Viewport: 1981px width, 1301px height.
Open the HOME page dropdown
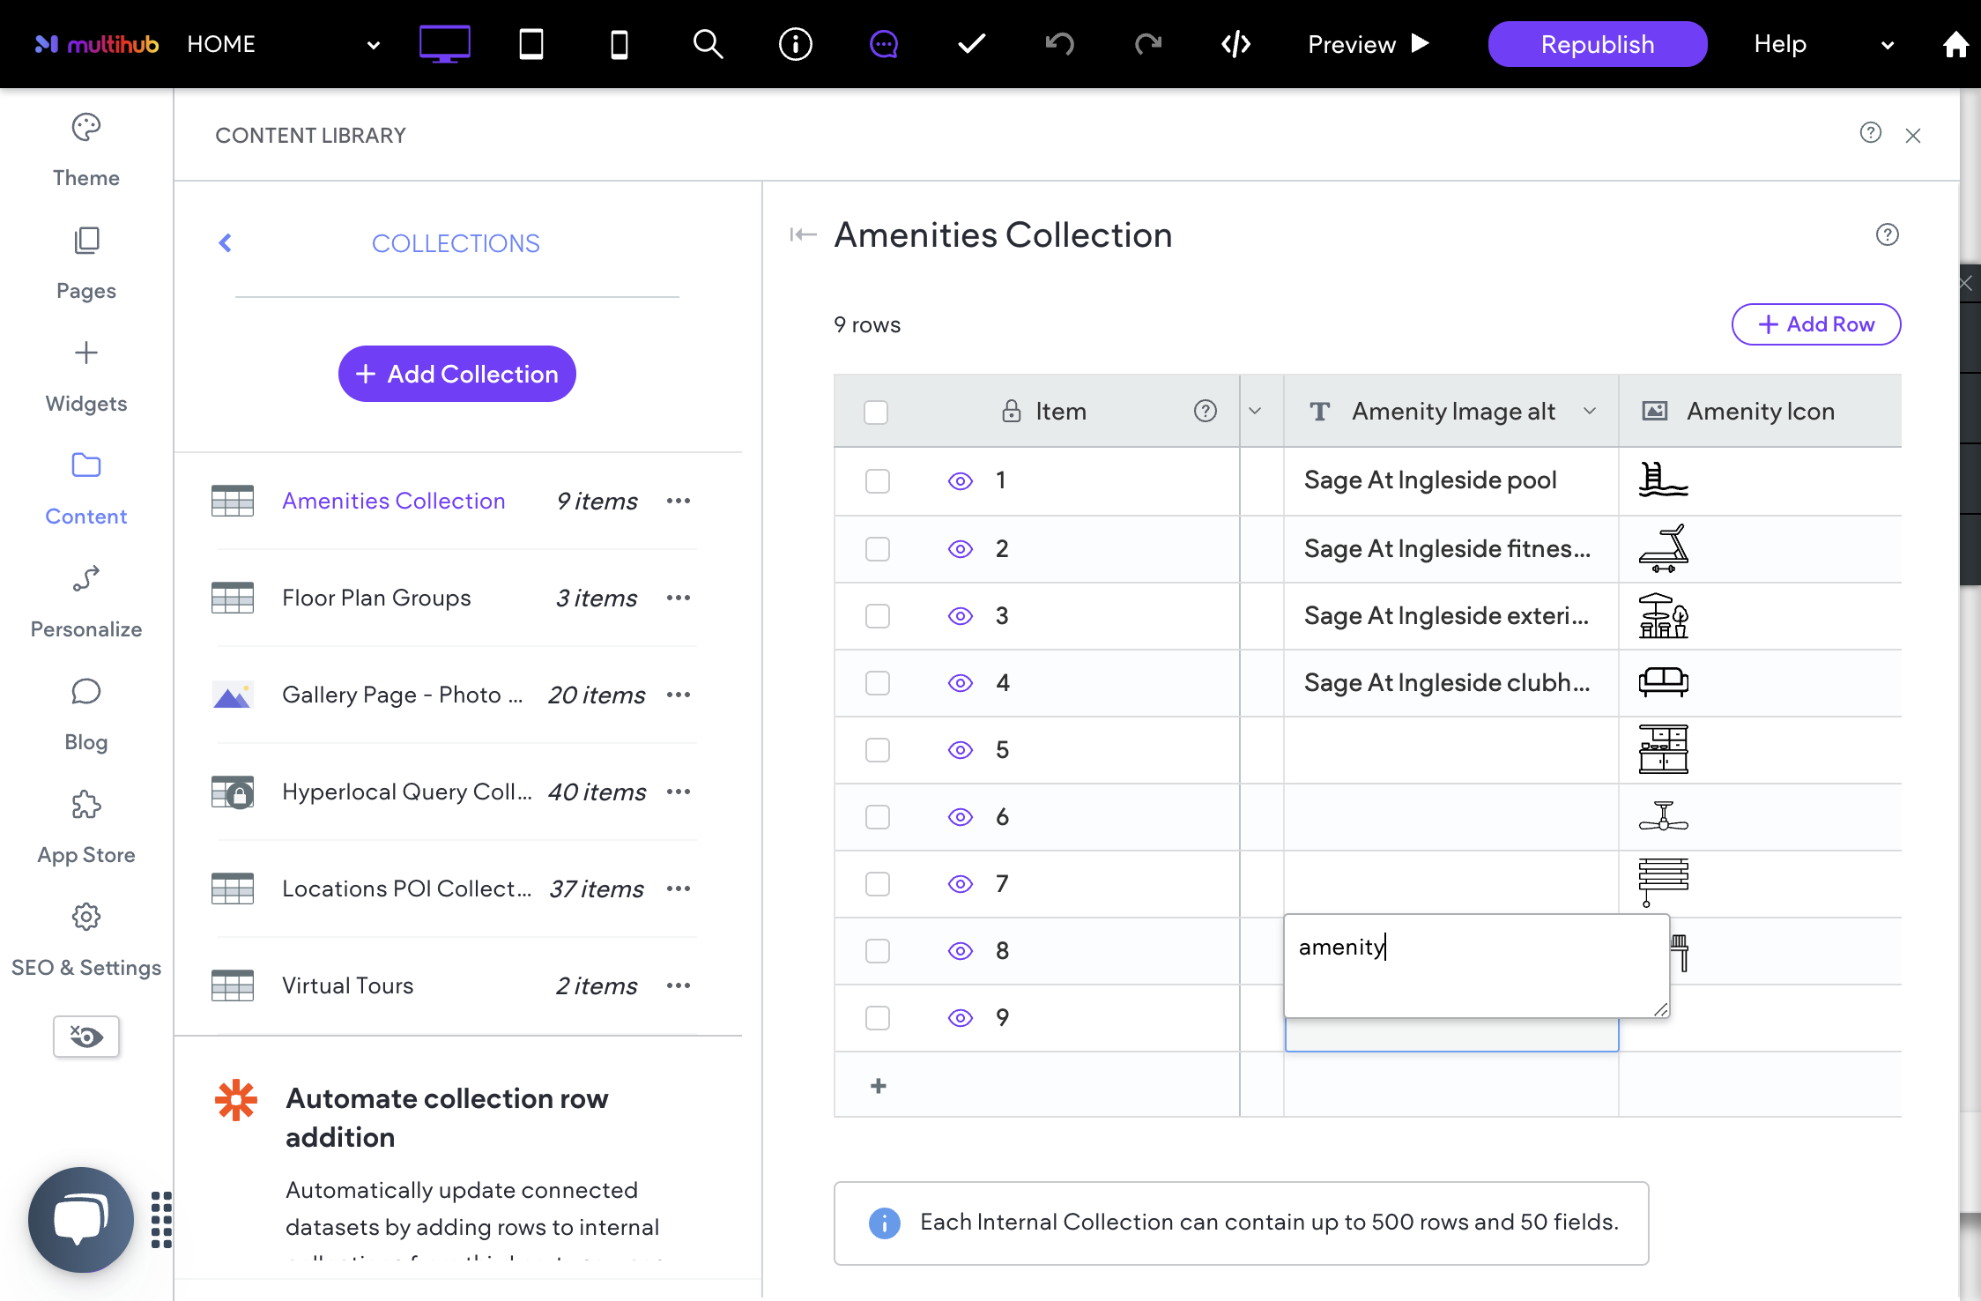click(x=373, y=45)
